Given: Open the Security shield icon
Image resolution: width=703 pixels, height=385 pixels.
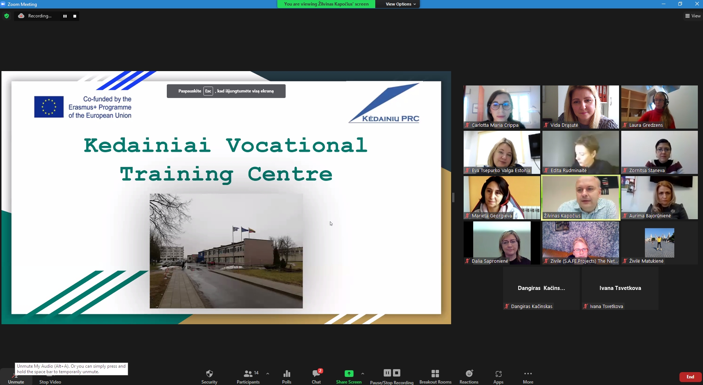Looking at the screenshot, I should [x=209, y=374].
